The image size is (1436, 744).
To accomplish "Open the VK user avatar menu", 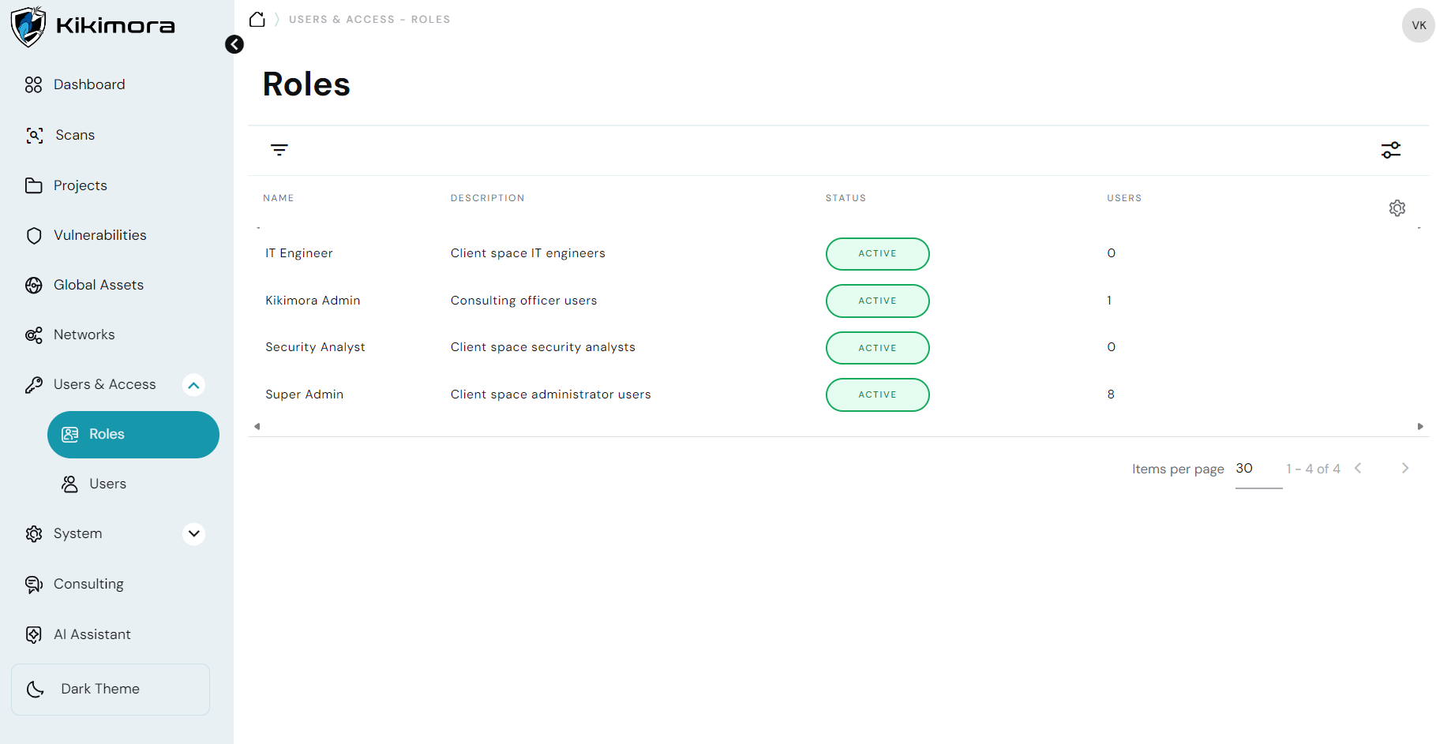I will (1418, 25).
